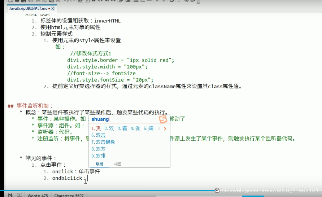The image size is (322, 197).
Task: Switch to the JavaScript高级笔记.md tab
Action: pos(28,8)
